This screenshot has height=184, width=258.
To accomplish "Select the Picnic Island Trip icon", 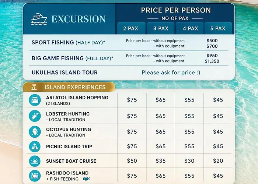I will coord(35,146).
